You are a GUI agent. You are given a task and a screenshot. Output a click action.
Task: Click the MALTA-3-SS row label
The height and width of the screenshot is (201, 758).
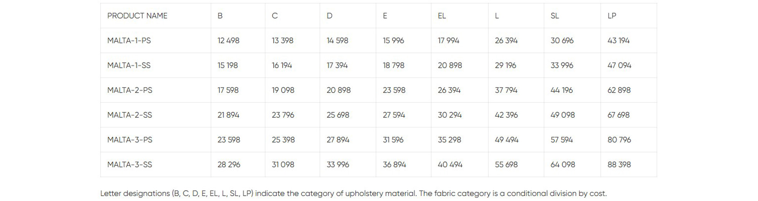(130, 165)
